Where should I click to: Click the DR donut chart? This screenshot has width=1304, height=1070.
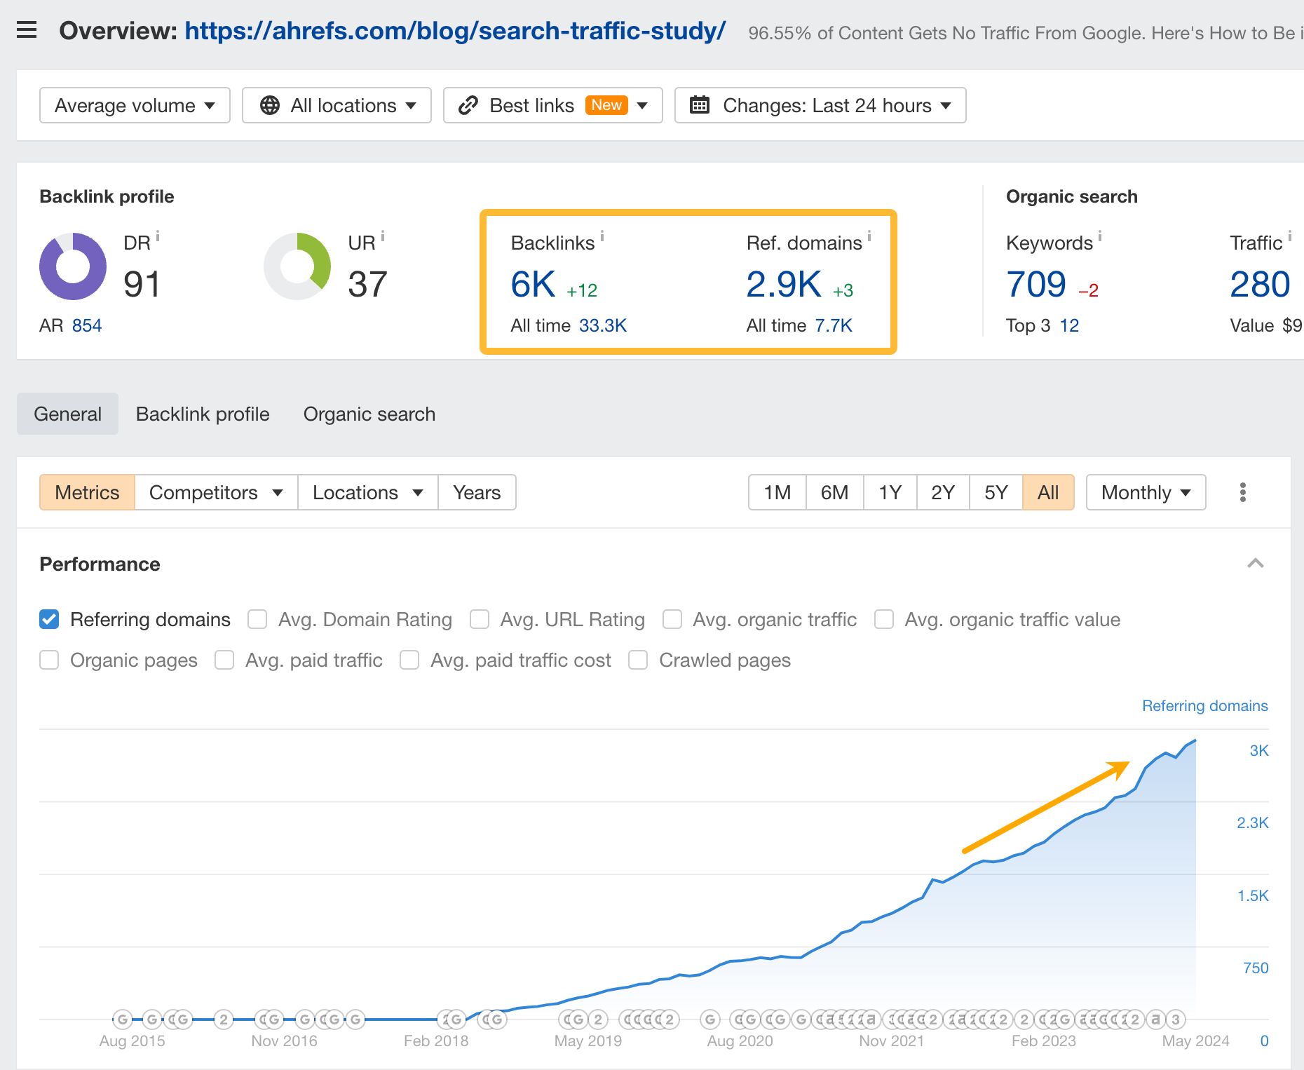coord(72,266)
